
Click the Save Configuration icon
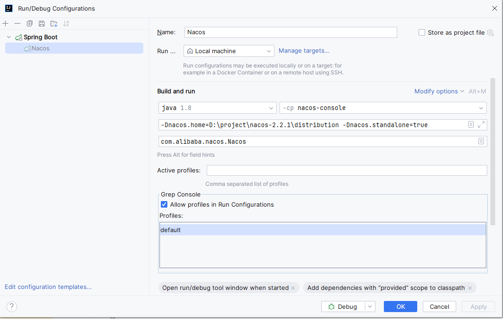(42, 24)
